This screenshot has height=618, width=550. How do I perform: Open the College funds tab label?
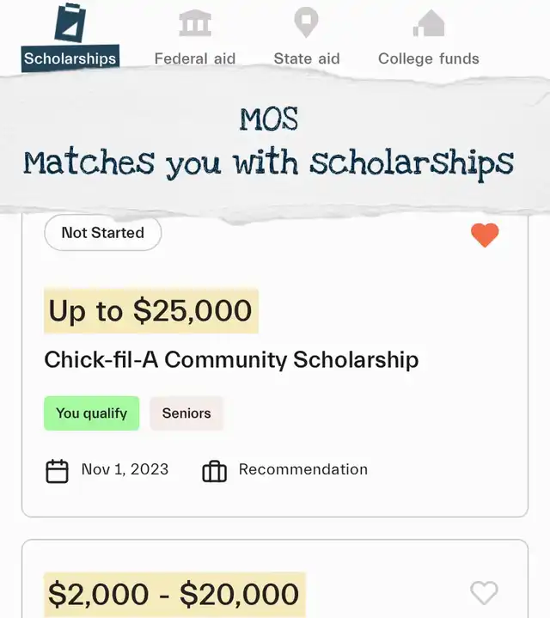tap(429, 59)
